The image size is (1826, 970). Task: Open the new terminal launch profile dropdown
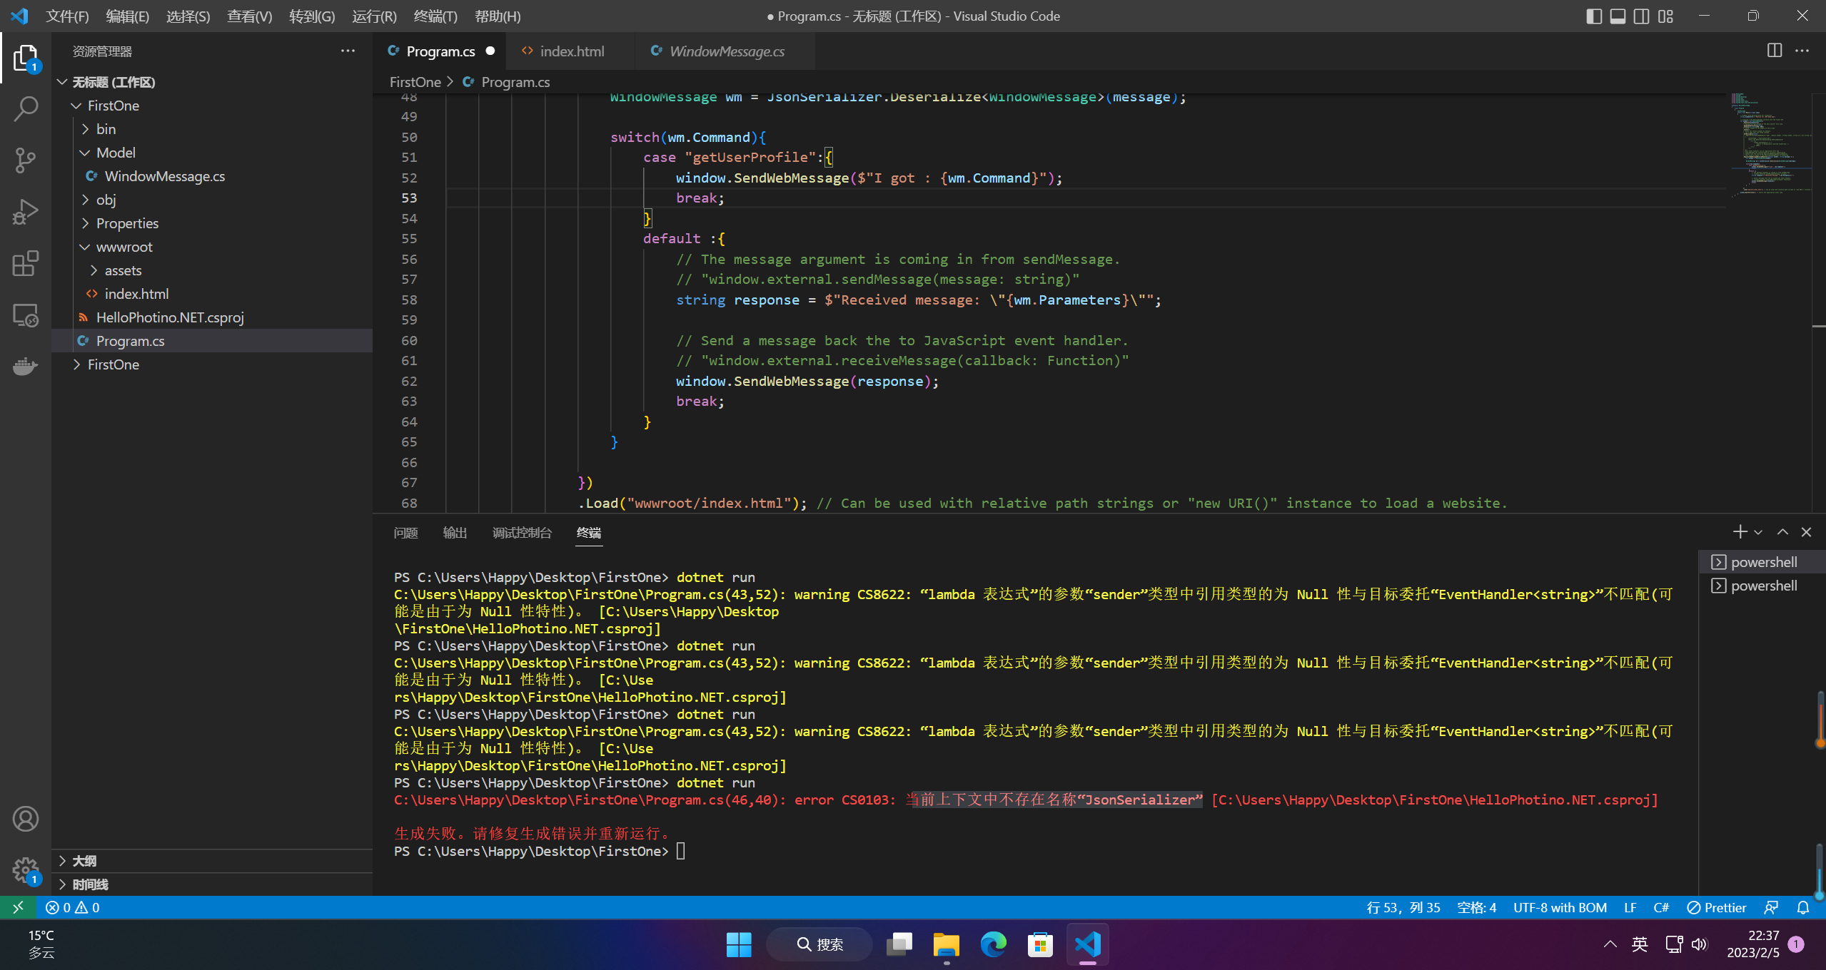point(1758,532)
